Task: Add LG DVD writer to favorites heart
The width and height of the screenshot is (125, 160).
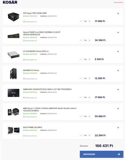Action: (x=24, y=60)
